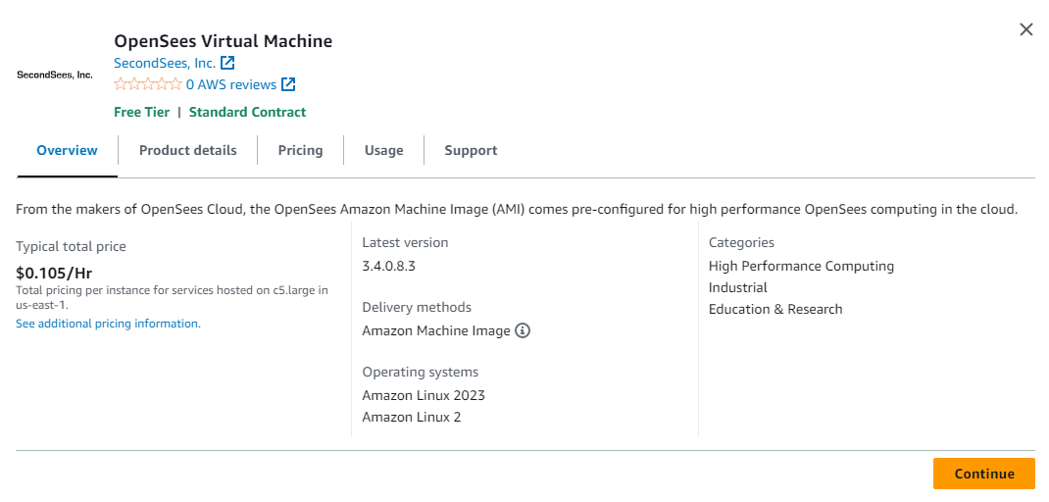1049x502 pixels.
Task: Click the Industrial category
Action: point(738,287)
